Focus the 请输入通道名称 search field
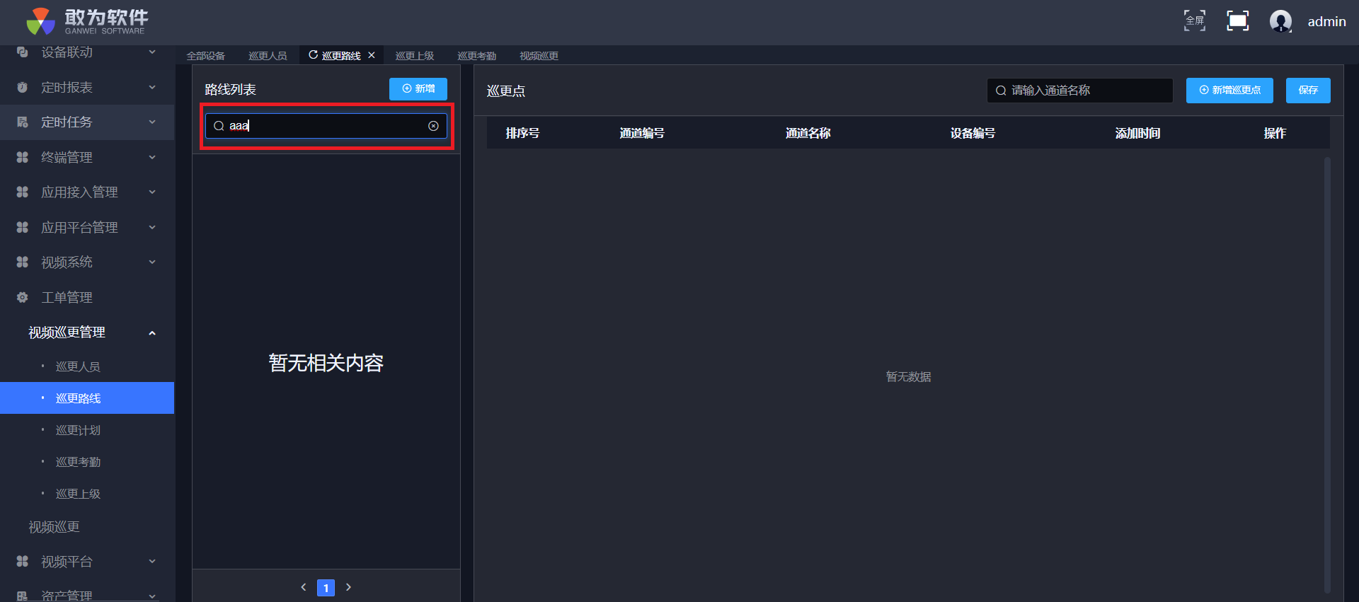This screenshot has width=1359, height=602. pos(1080,91)
